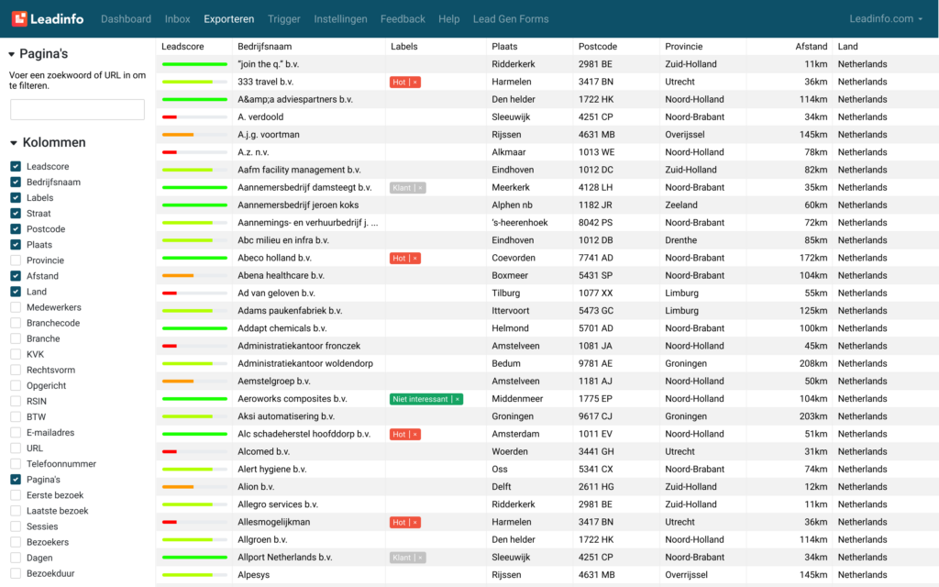This screenshot has height=587, width=939.
Task: Sort by the Leadscore column header
Action: [x=182, y=47]
